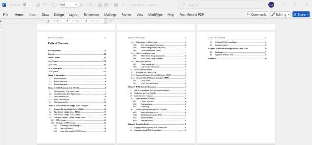Click 'Disadvantages of OFDM System' TOC entry

(x=158, y=42)
